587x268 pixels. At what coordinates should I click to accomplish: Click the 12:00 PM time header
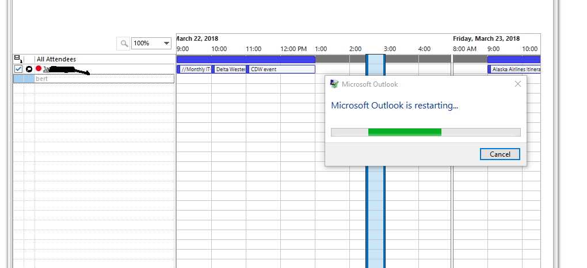[x=293, y=49]
